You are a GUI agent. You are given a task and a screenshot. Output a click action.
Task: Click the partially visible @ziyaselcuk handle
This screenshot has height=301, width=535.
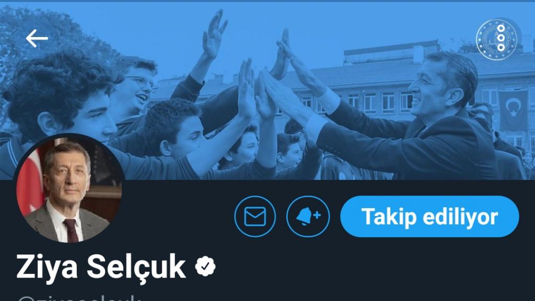click(x=79, y=297)
